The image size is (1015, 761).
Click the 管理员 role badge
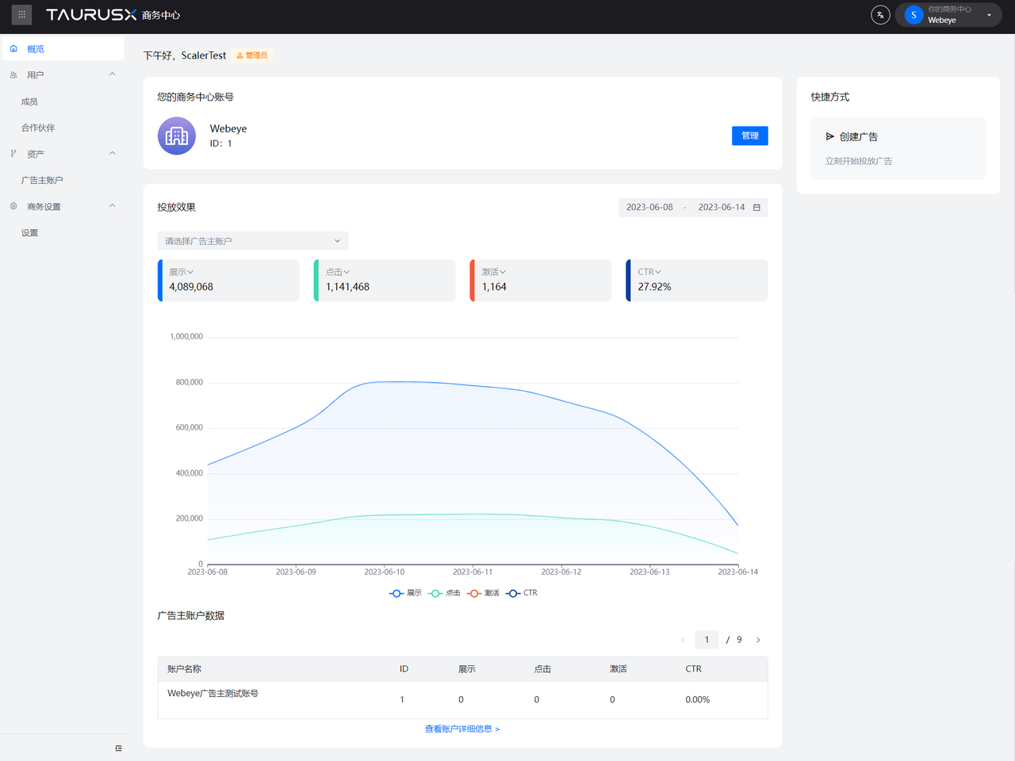pos(252,55)
